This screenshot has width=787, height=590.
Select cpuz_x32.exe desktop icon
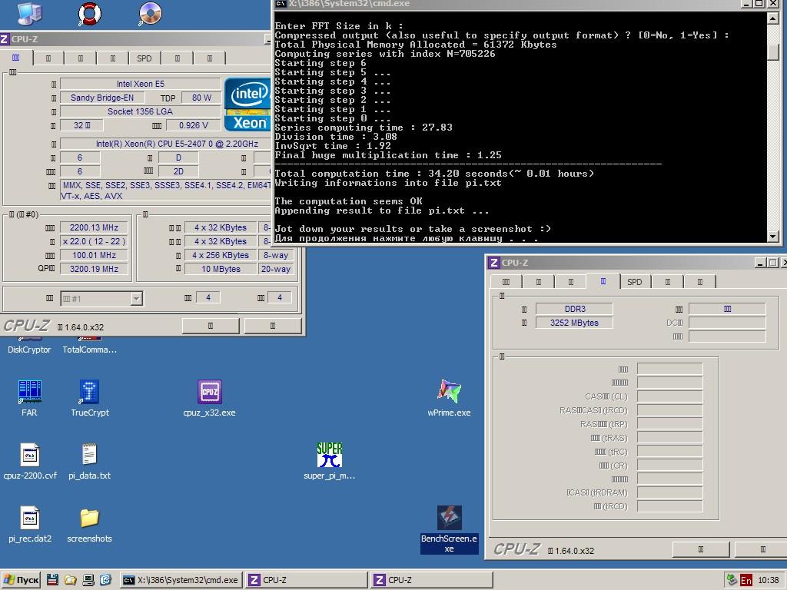coord(209,398)
